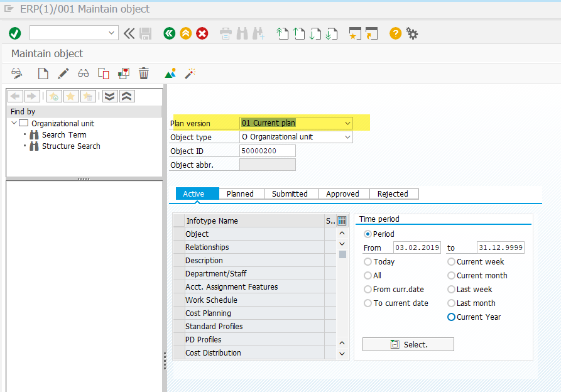Select the To current date radio button

(368, 303)
